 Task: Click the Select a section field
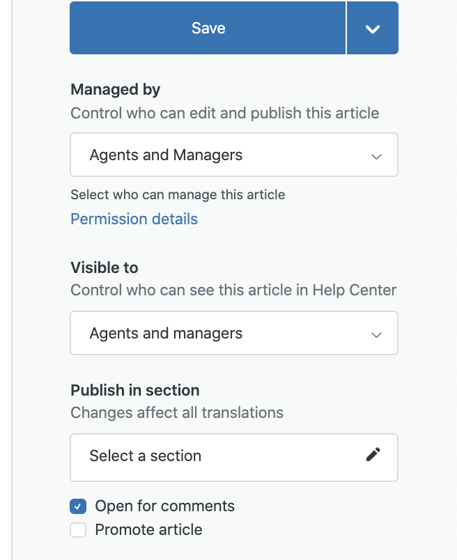pos(216,457)
